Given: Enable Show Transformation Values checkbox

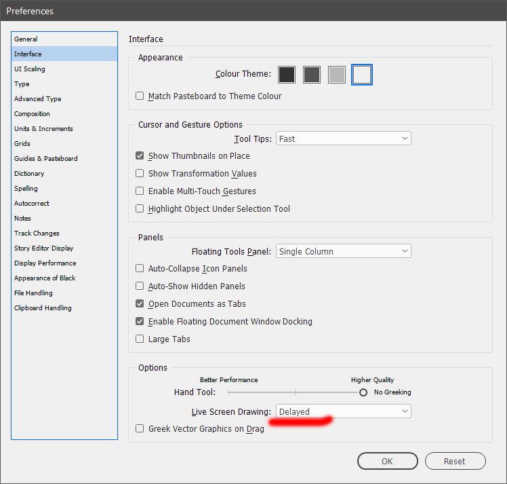Looking at the screenshot, I should pyautogui.click(x=140, y=173).
